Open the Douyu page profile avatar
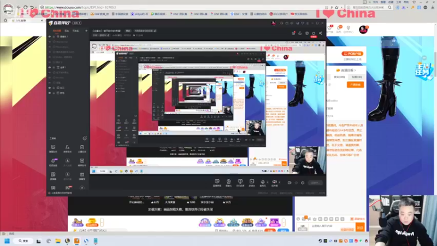This screenshot has height=246, width=437. [x=363, y=30]
